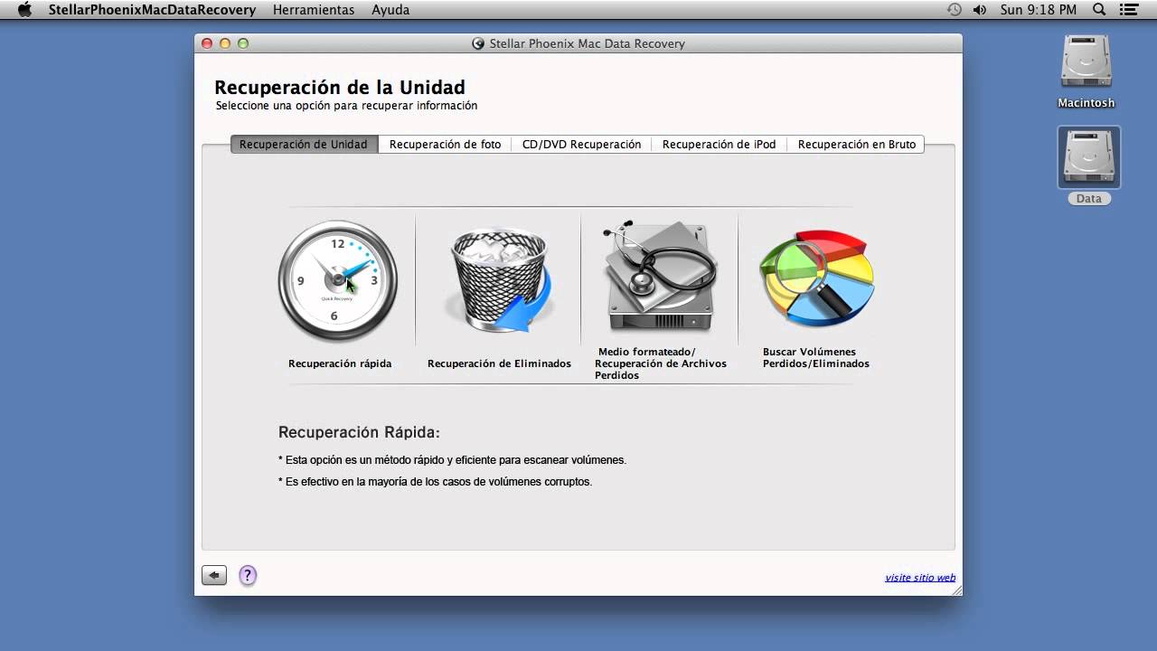This screenshot has width=1157, height=651.
Task: Click the volume speaker icon in menu bar
Action: tap(980, 10)
